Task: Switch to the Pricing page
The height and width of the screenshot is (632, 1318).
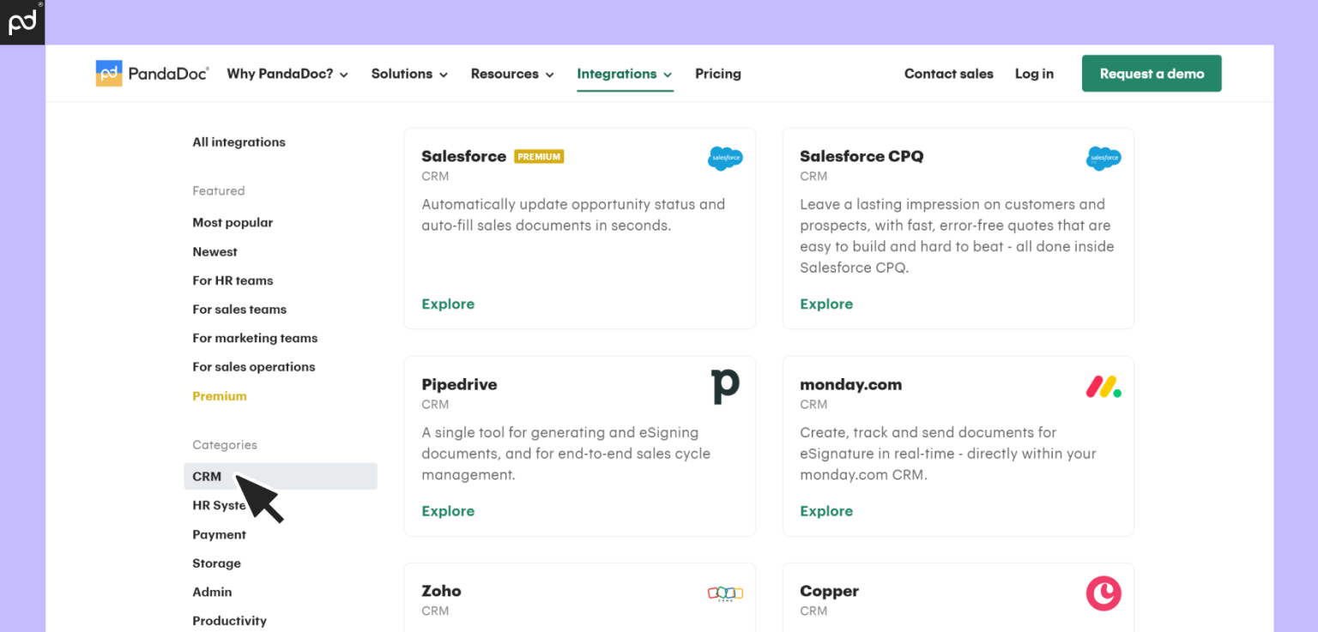Action: (718, 74)
